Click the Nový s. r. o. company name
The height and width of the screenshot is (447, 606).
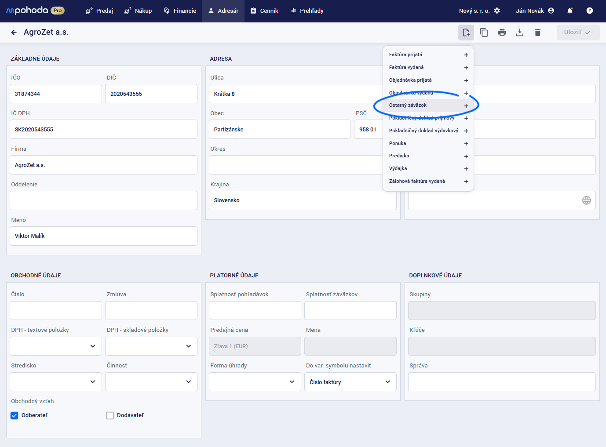[x=474, y=11]
